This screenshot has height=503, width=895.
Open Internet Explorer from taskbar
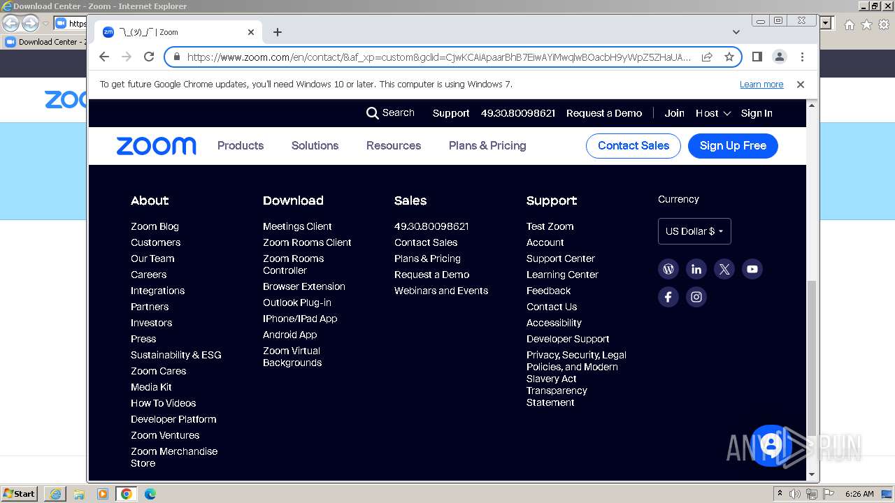point(55,494)
